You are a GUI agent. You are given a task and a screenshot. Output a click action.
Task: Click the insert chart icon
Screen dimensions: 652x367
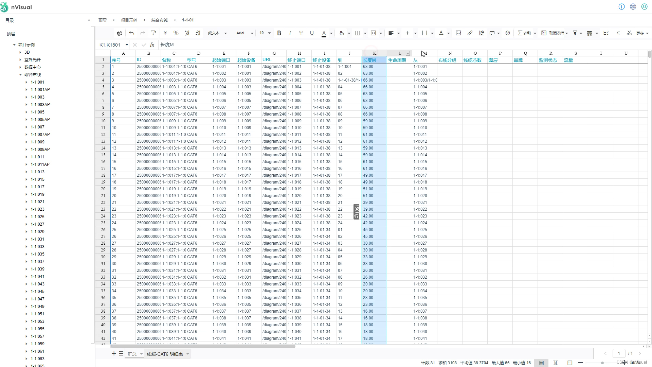(x=481, y=33)
